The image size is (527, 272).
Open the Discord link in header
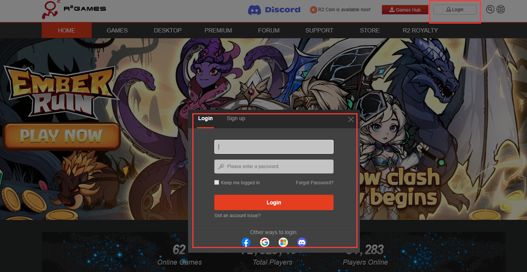tap(274, 10)
